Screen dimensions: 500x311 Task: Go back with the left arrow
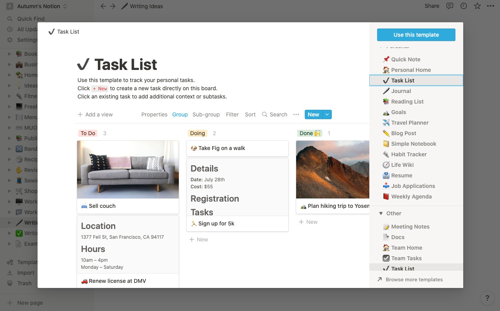pos(103,6)
